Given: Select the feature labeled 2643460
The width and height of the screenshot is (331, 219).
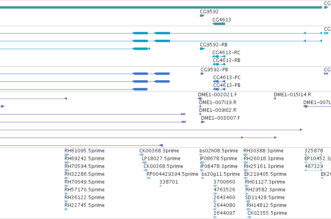Looking at the screenshot, I should pyautogui.click(x=224, y=198).
